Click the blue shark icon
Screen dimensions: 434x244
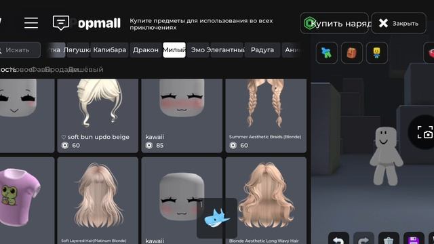click(217, 218)
